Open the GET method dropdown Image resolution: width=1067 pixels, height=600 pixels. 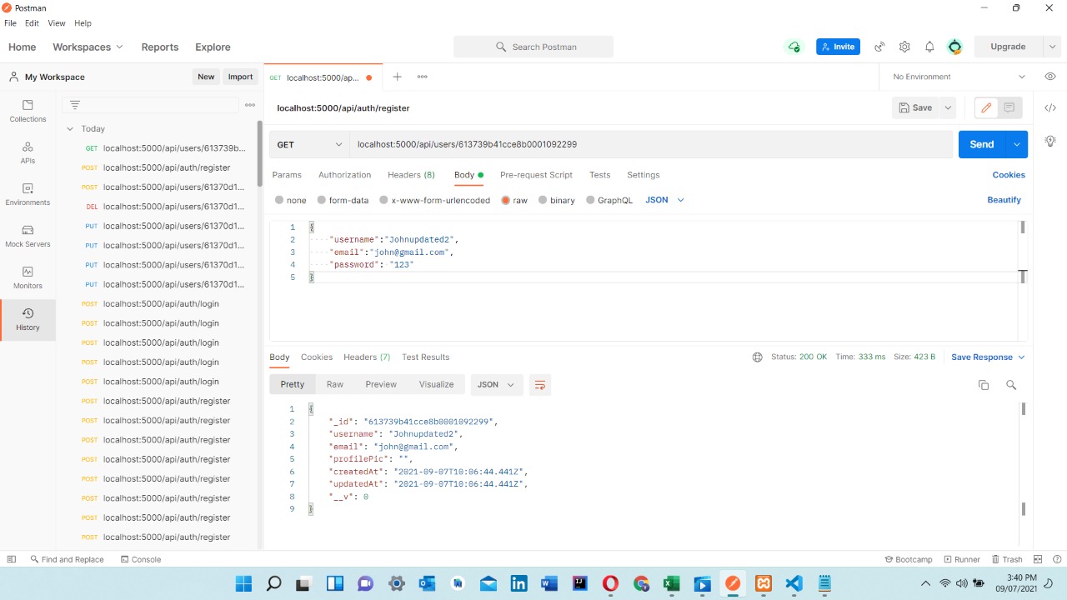[309, 144]
